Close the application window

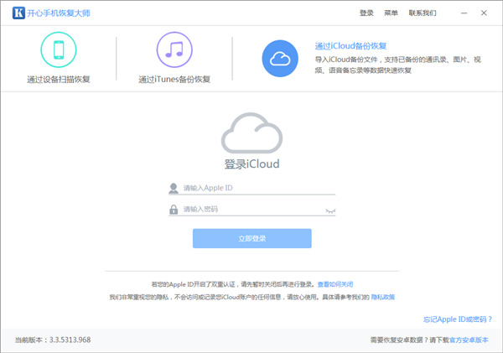tap(484, 13)
